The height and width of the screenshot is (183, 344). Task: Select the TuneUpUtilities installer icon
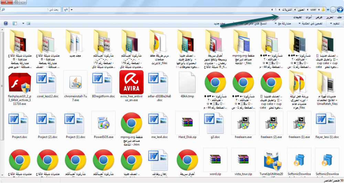(271, 160)
